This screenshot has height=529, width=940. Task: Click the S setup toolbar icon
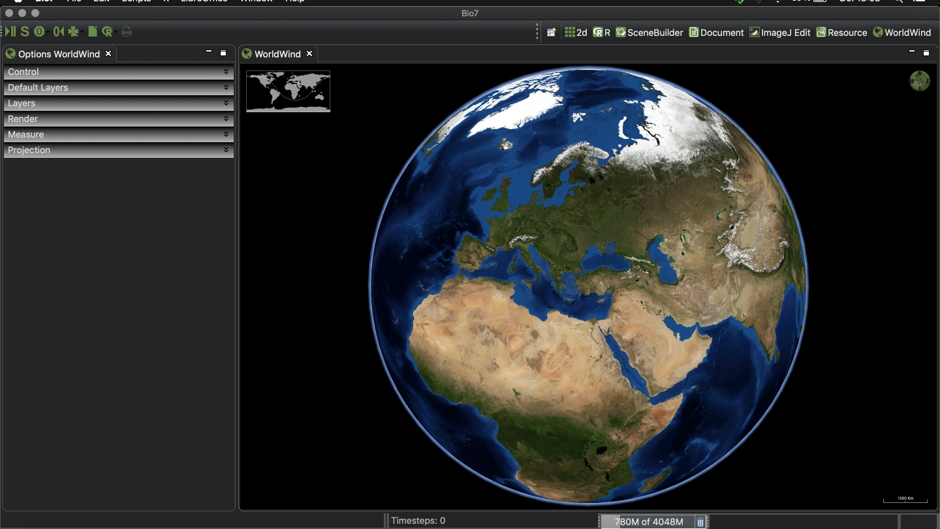[x=25, y=31]
